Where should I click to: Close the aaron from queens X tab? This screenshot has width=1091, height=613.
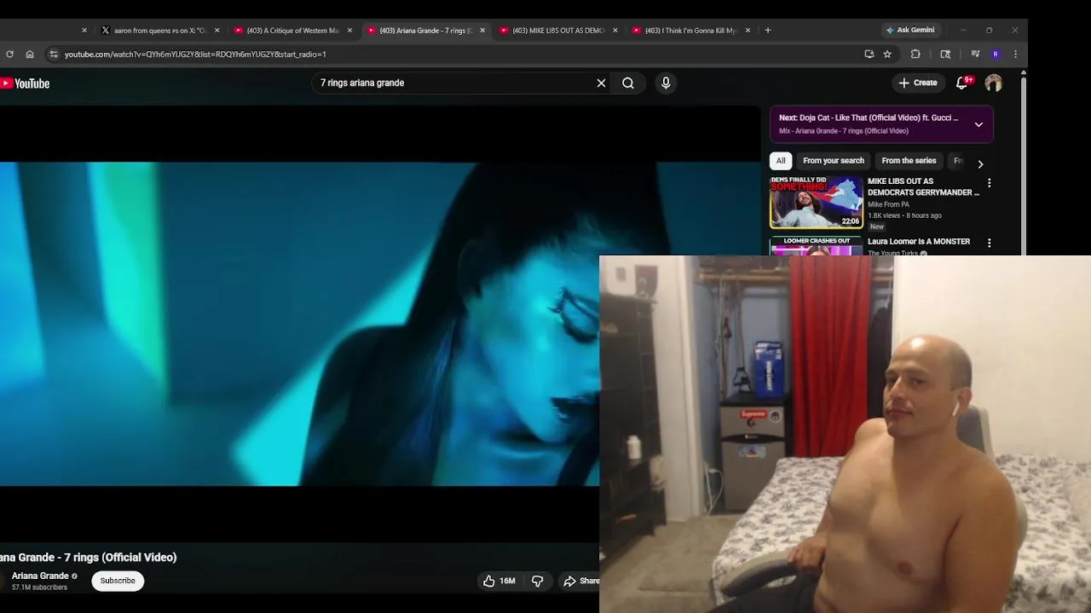click(x=216, y=30)
